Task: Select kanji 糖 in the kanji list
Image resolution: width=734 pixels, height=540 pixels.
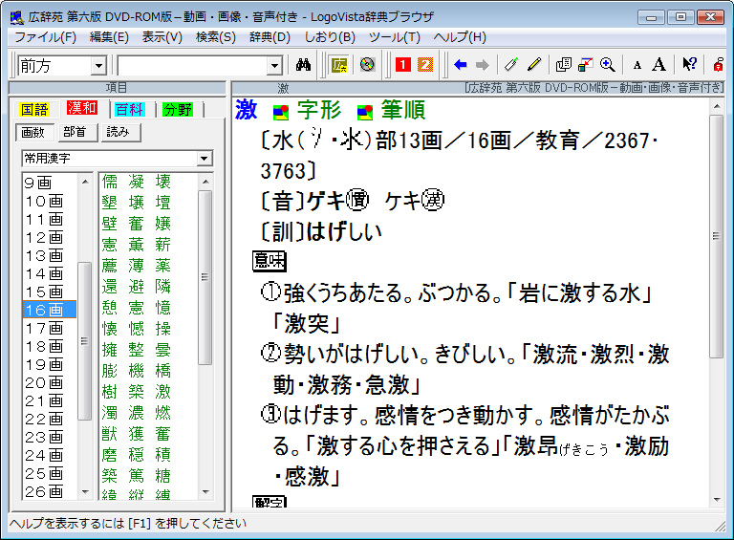Action: (x=162, y=476)
